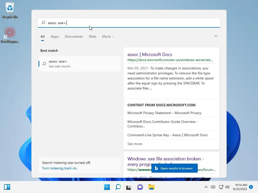Open the three-dot options menu

(x=216, y=36)
